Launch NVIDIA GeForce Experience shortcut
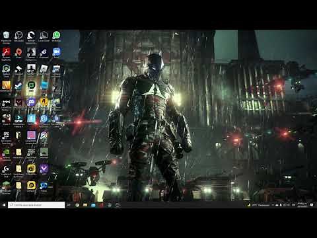 6,153
